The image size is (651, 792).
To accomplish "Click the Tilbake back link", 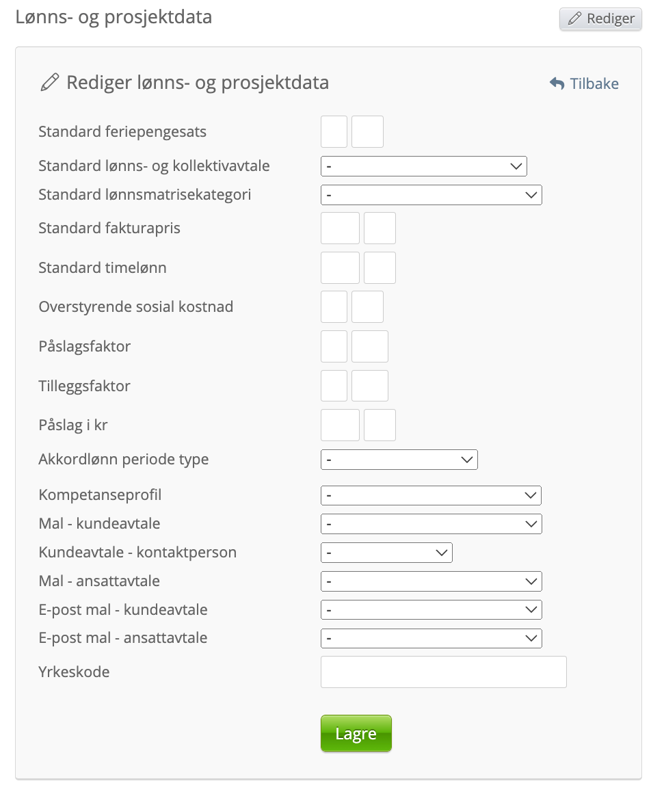I will point(584,83).
